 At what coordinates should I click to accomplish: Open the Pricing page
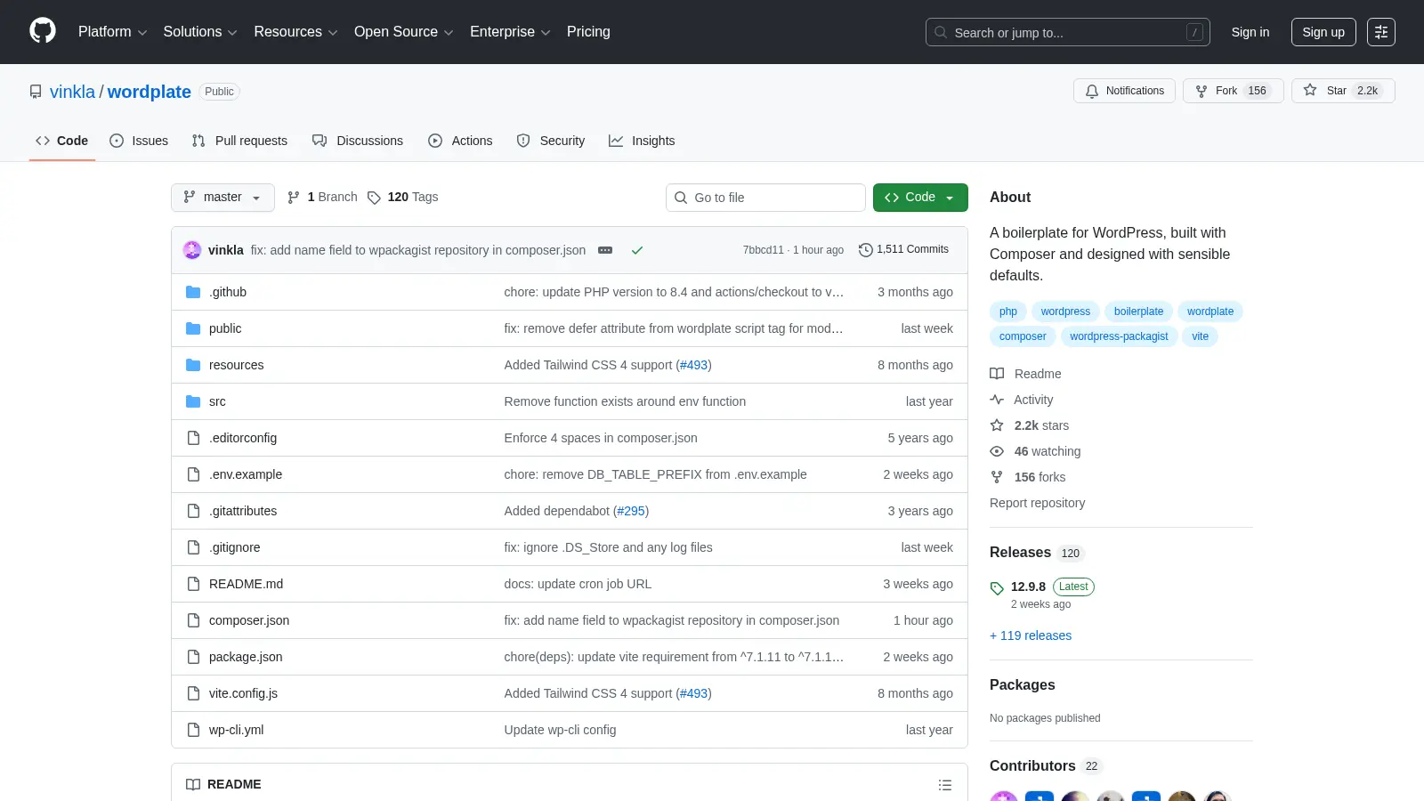pos(588,32)
